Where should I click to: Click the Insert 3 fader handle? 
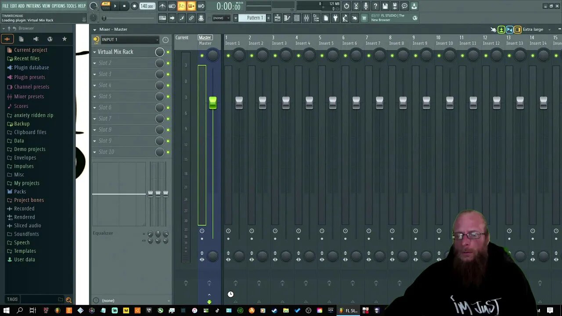click(x=286, y=103)
